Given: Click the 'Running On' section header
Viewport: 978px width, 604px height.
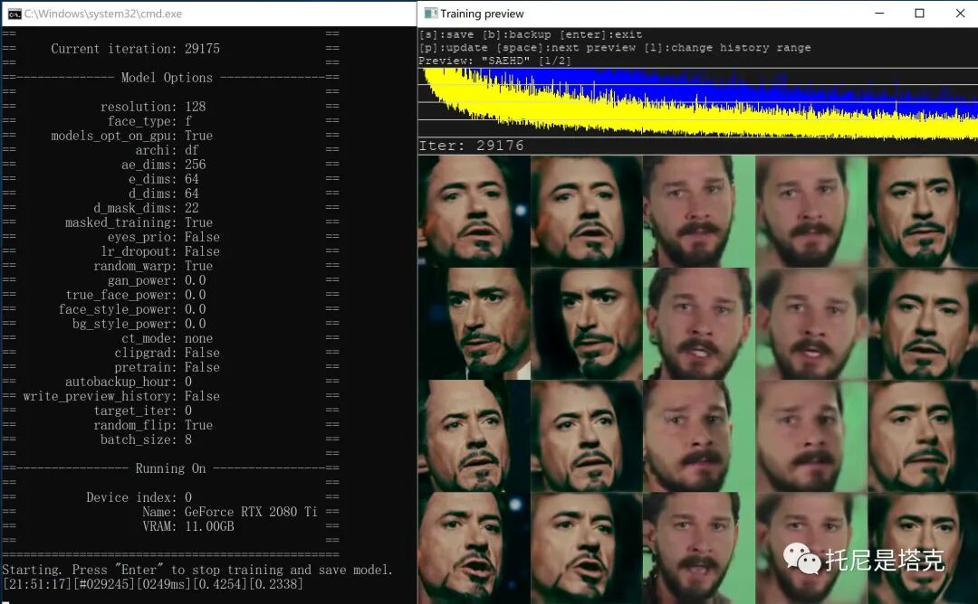Looking at the screenshot, I should 170,468.
